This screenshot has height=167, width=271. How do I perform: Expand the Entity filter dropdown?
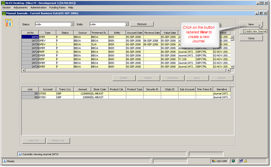127,24
